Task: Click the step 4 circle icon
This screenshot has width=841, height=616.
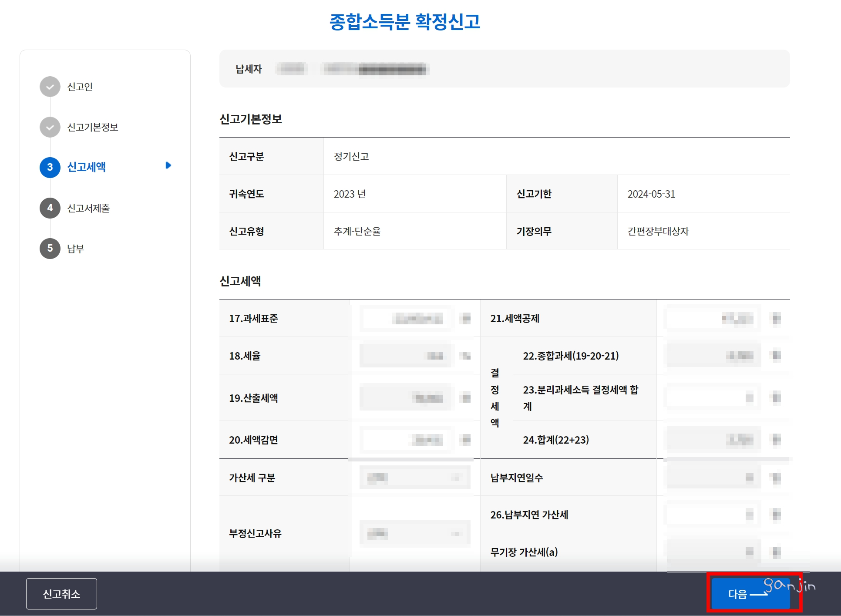Action: (x=50, y=208)
